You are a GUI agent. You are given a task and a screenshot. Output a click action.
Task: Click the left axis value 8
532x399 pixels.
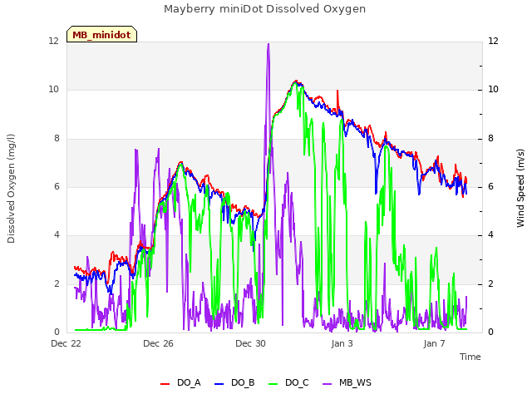click(57, 139)
